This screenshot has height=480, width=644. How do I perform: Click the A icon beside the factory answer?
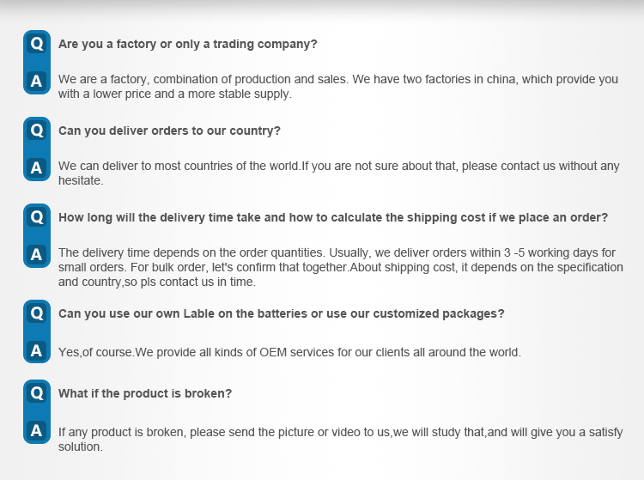[37, 81]
